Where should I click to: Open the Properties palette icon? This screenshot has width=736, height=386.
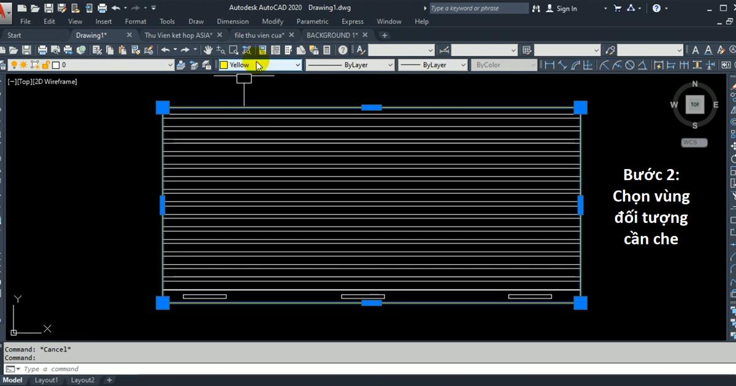263,50
